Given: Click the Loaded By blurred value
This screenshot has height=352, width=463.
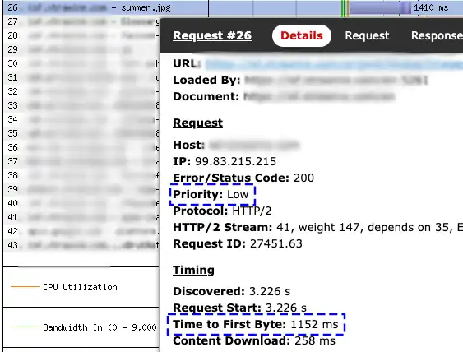Looking at the screenshot, I should [x=336, y=81].
